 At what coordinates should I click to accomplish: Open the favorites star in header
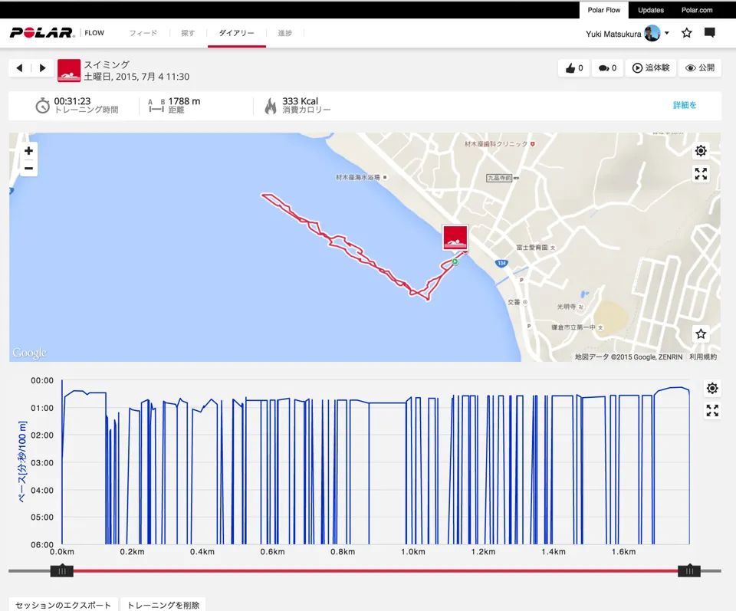(687, 33)
